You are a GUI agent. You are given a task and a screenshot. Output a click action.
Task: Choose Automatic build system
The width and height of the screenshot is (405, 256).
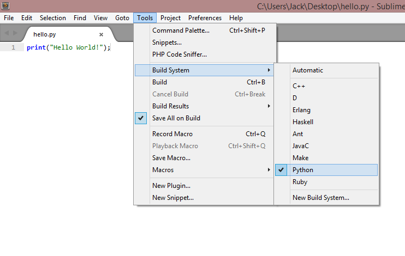(326, 70)
